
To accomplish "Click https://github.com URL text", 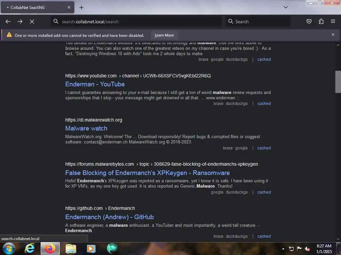I will pyautogui.click(x=84, y=208).
